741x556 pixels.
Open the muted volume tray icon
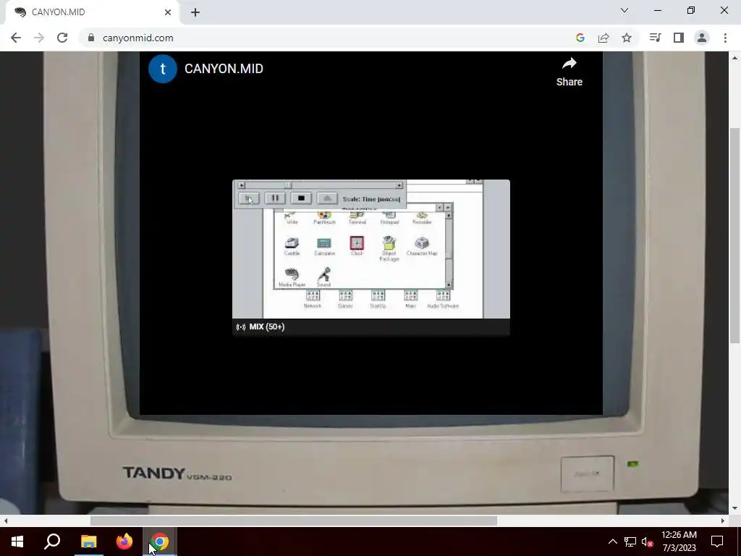click(x=648, y=542)
